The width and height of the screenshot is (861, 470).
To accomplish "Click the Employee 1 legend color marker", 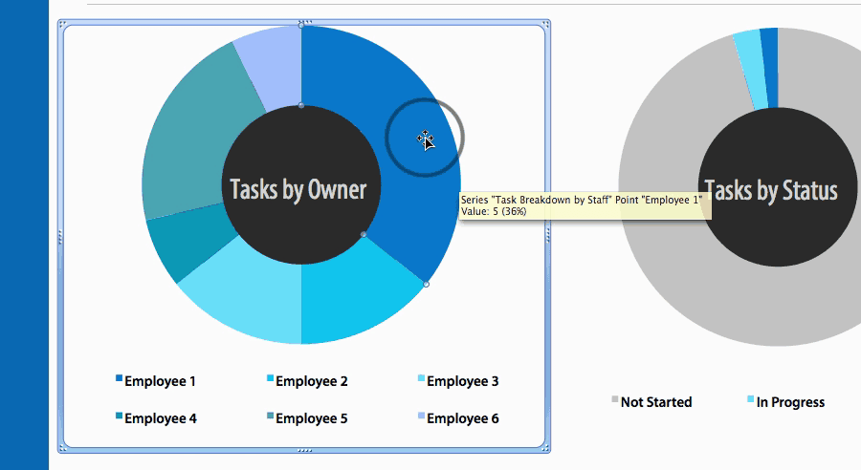I will pos(119,379).
